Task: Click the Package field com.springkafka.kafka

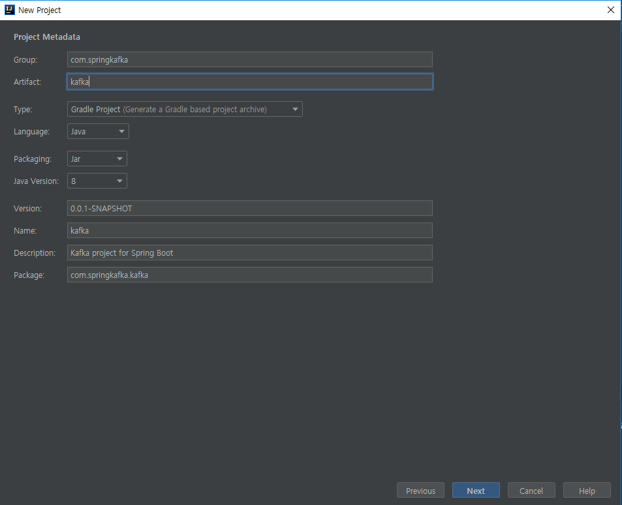Action: 250,275
